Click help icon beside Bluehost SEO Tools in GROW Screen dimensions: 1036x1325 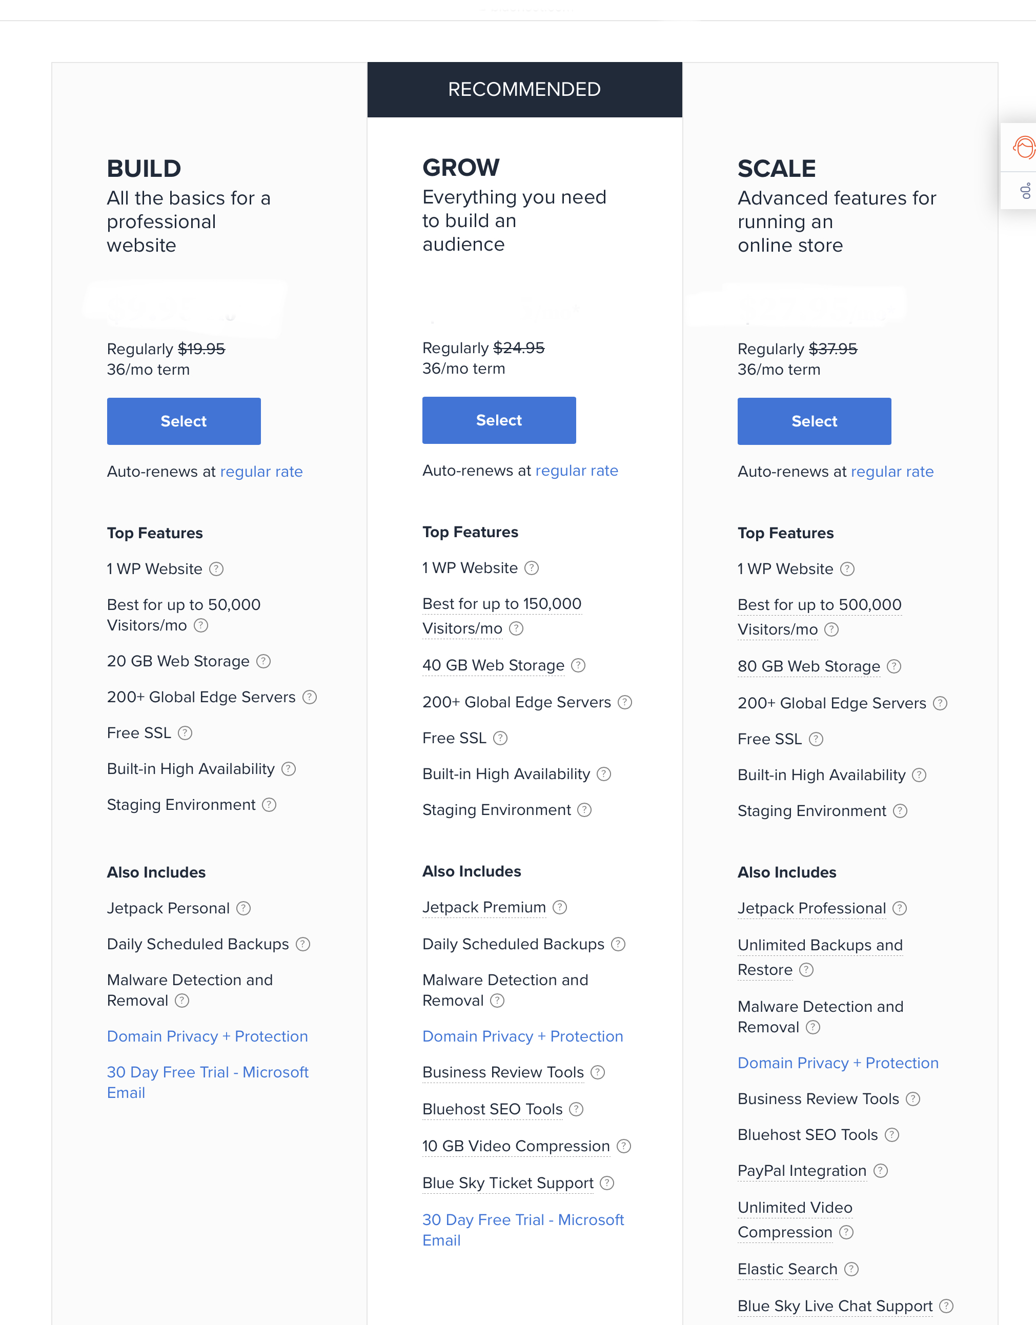point(577,1110)
